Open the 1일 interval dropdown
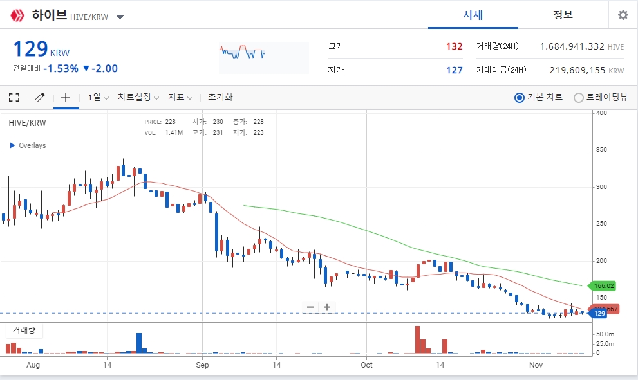Viewport: 638px width, 380px height. (99, 97)
